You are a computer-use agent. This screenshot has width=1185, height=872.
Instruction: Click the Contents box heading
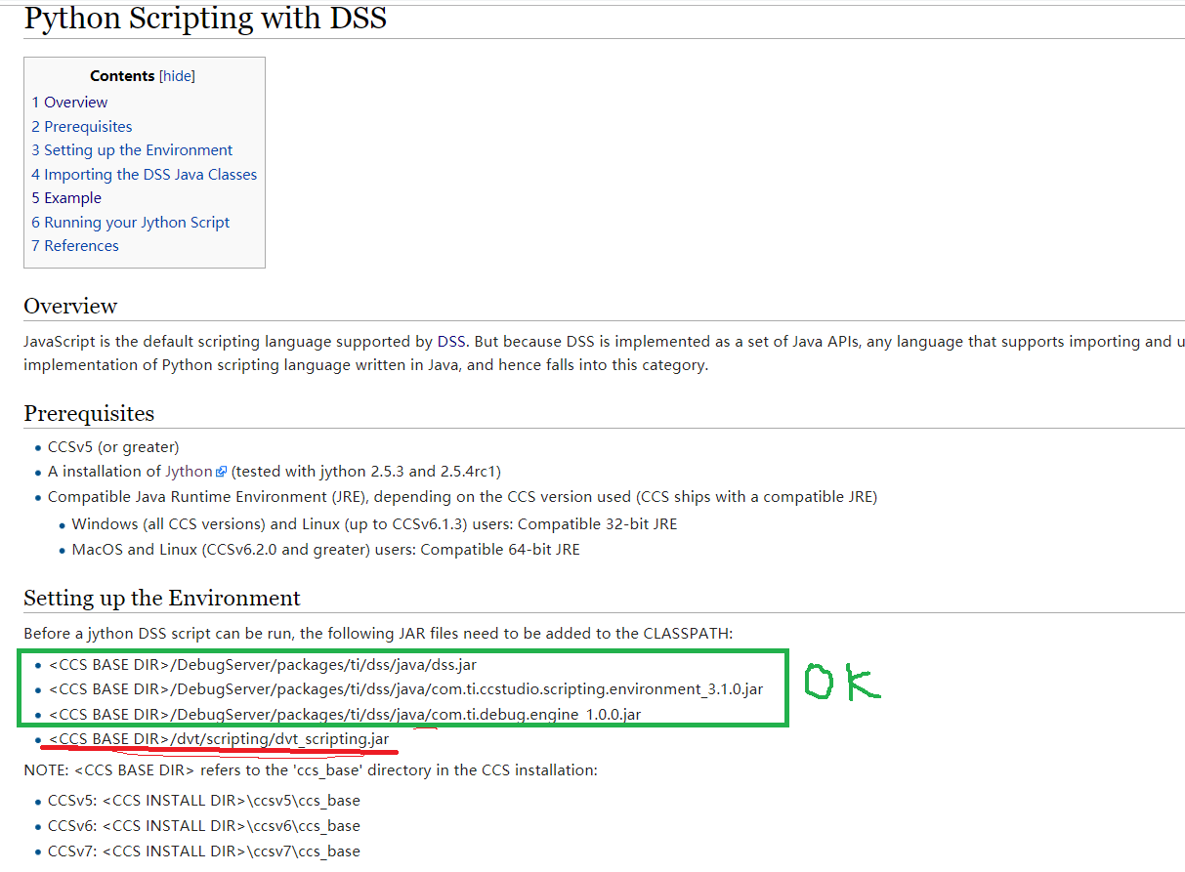pyautogui.click(x=122, y=76)
